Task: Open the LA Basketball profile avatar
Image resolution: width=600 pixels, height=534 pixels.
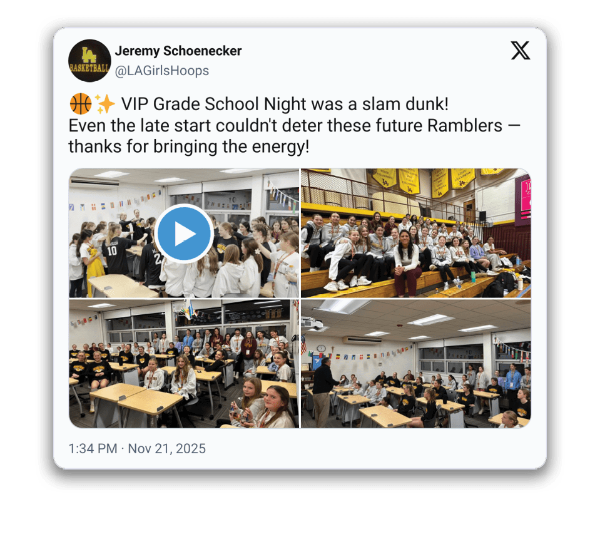Action: (89, 61)
